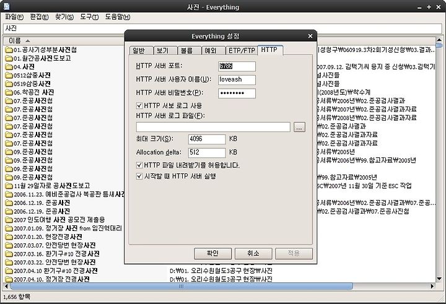446x304 pixels.
Task: Click the folder icon beside 04.사진
Action: point(9,67)
